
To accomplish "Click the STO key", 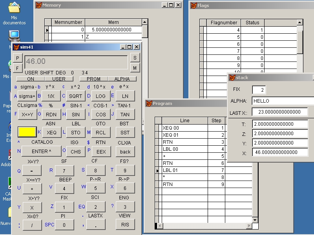I will [76, 132].
